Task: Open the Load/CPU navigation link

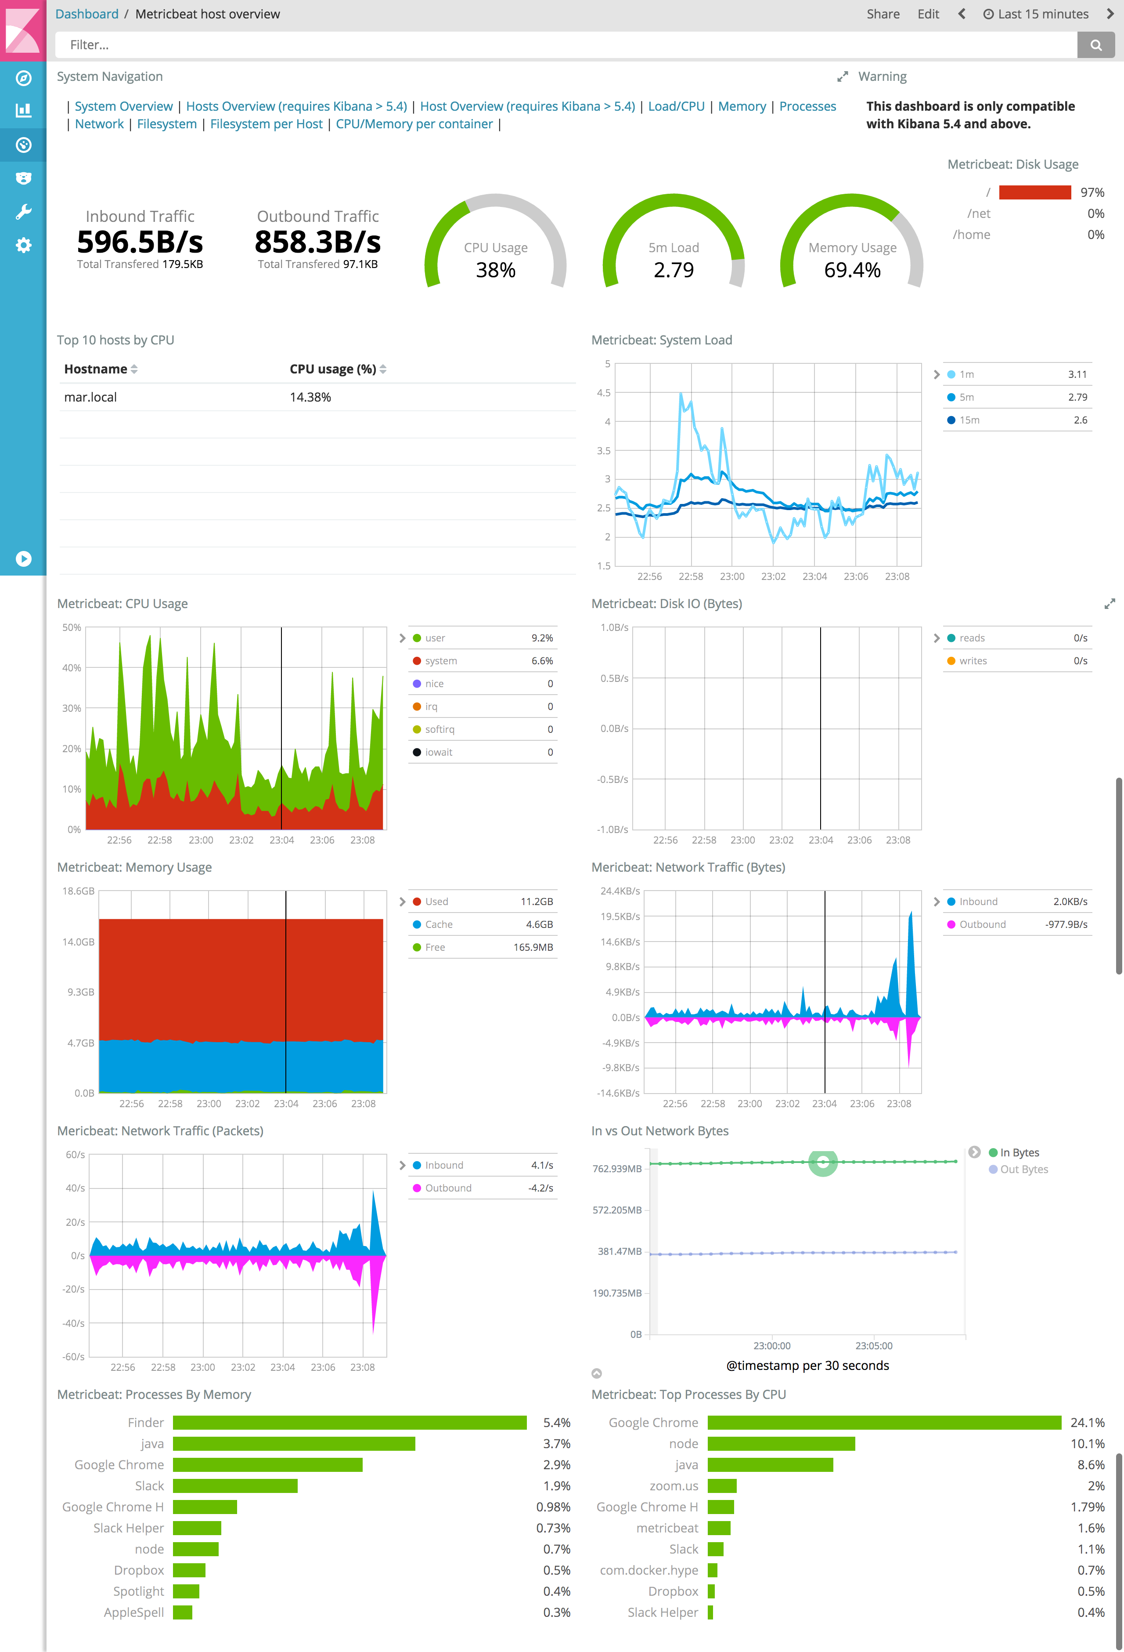Action: point(676,107)
